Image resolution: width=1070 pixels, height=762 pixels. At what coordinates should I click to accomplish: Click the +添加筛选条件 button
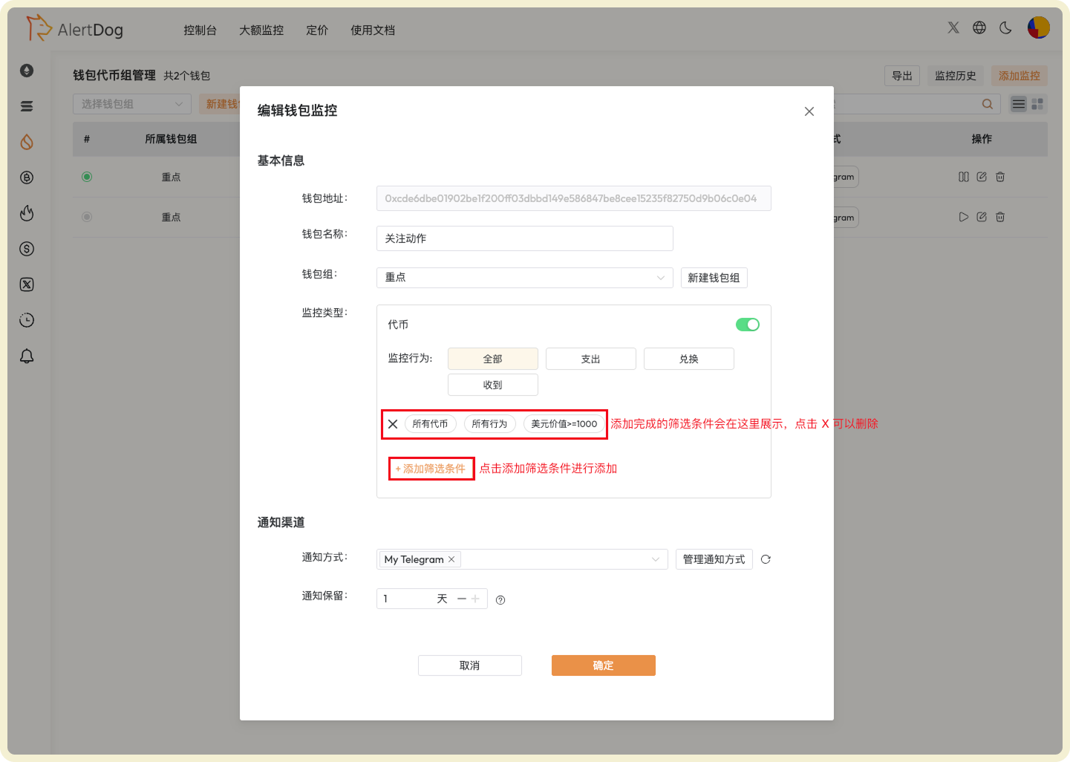tap(431, 468)
